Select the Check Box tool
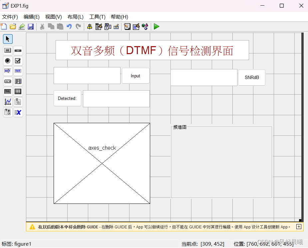The image size is (308, 248). pos(18,61)
